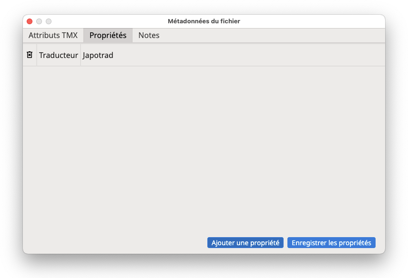Switch to the Attributs TMX tab

click(53, 35)
